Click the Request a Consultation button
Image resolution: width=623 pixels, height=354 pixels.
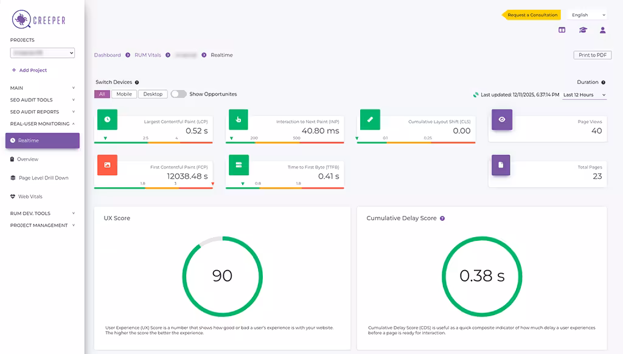[x=534, y=14]
